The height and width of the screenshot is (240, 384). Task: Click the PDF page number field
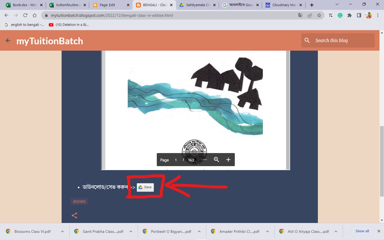(176, 160)
